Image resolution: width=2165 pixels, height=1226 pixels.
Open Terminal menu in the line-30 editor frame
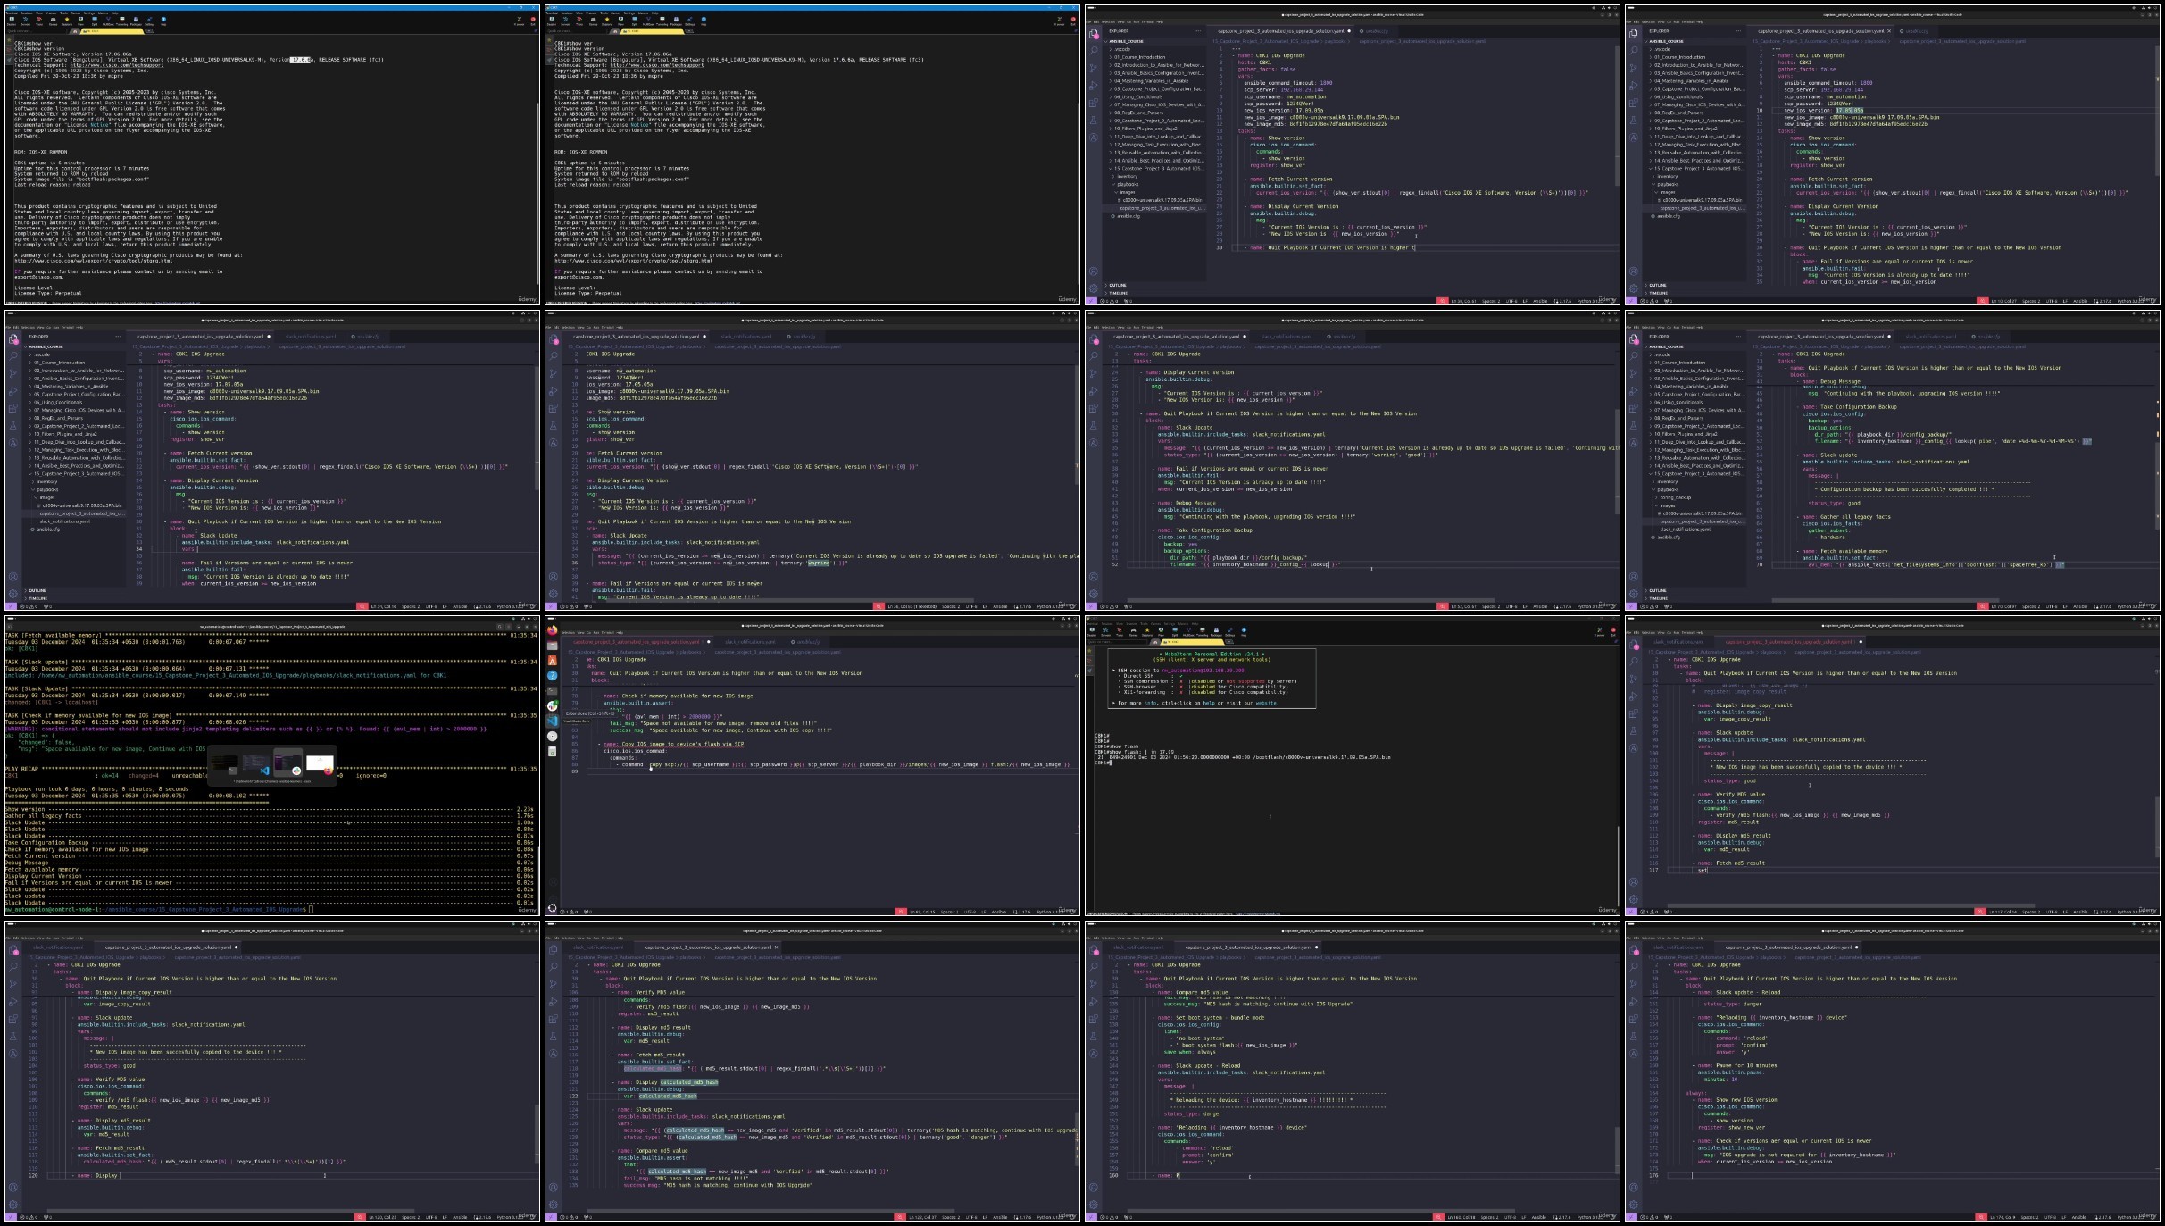click(x=1147, y=21)
